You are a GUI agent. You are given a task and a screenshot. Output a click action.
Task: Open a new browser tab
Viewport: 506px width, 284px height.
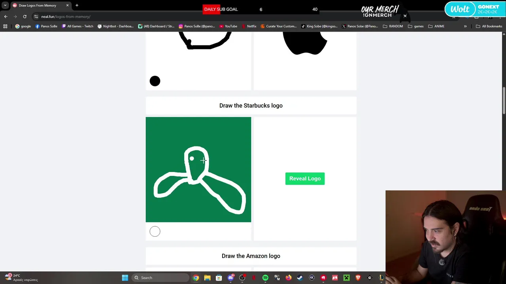pyautogui.click(x=77, y=6)
